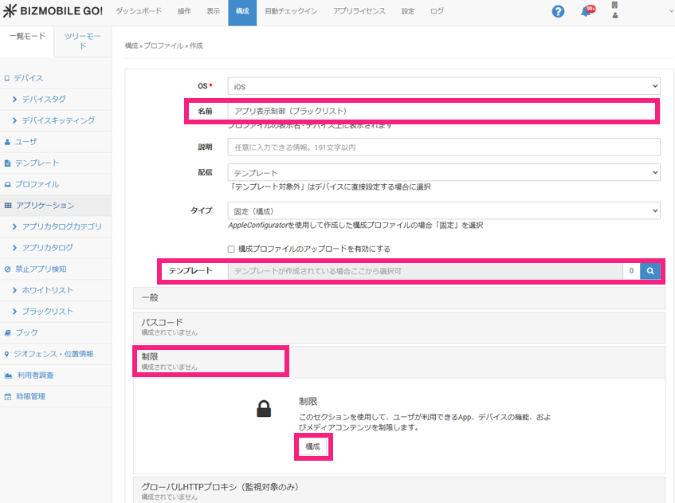Open ブラックリスト in the sidebar
The height and width of the screenshot is (503, 675).
[47, 312]
